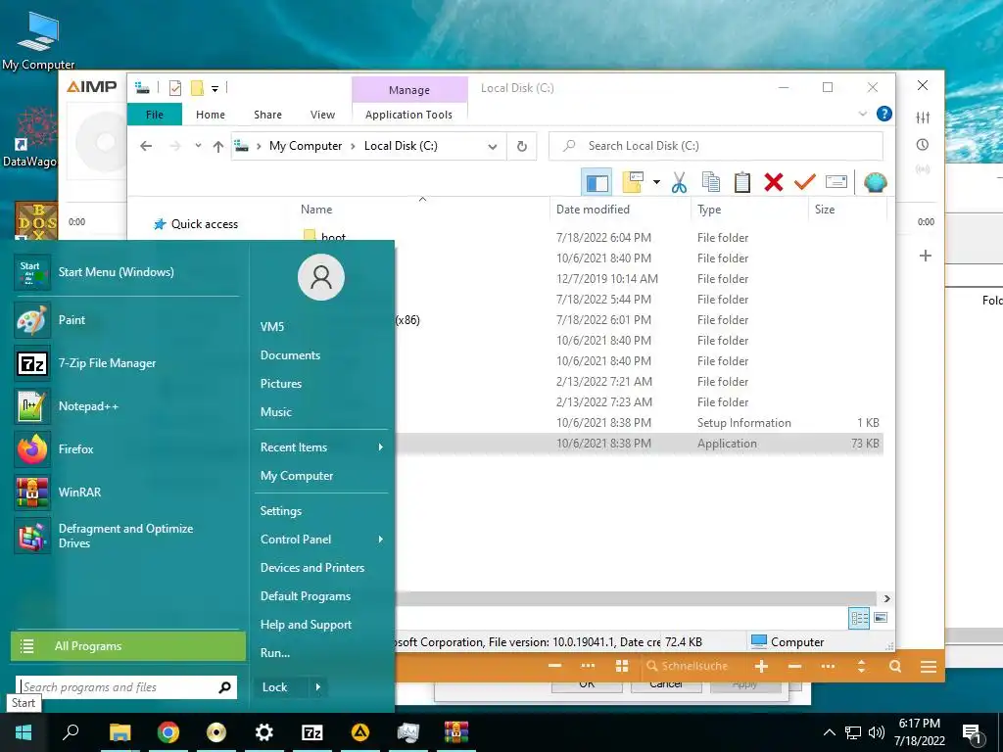Focus the AIMP Schnellsuche search field
Viewport: 1003px width, 752px height.
[x=693, y=666]
